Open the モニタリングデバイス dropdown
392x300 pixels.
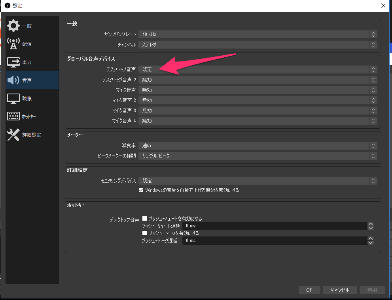click(x=258, y=181)
